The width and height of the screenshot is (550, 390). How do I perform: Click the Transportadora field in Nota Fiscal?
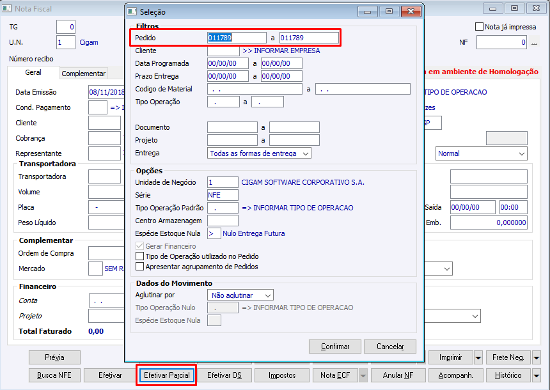tap(104, 176)
